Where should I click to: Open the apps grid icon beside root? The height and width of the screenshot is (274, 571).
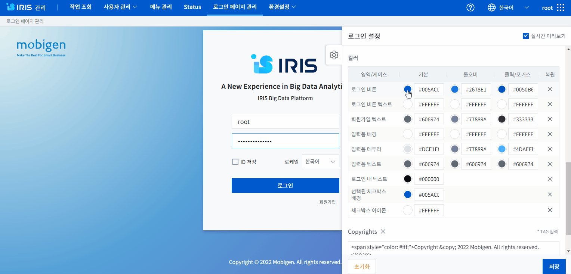tap(561, 7)
